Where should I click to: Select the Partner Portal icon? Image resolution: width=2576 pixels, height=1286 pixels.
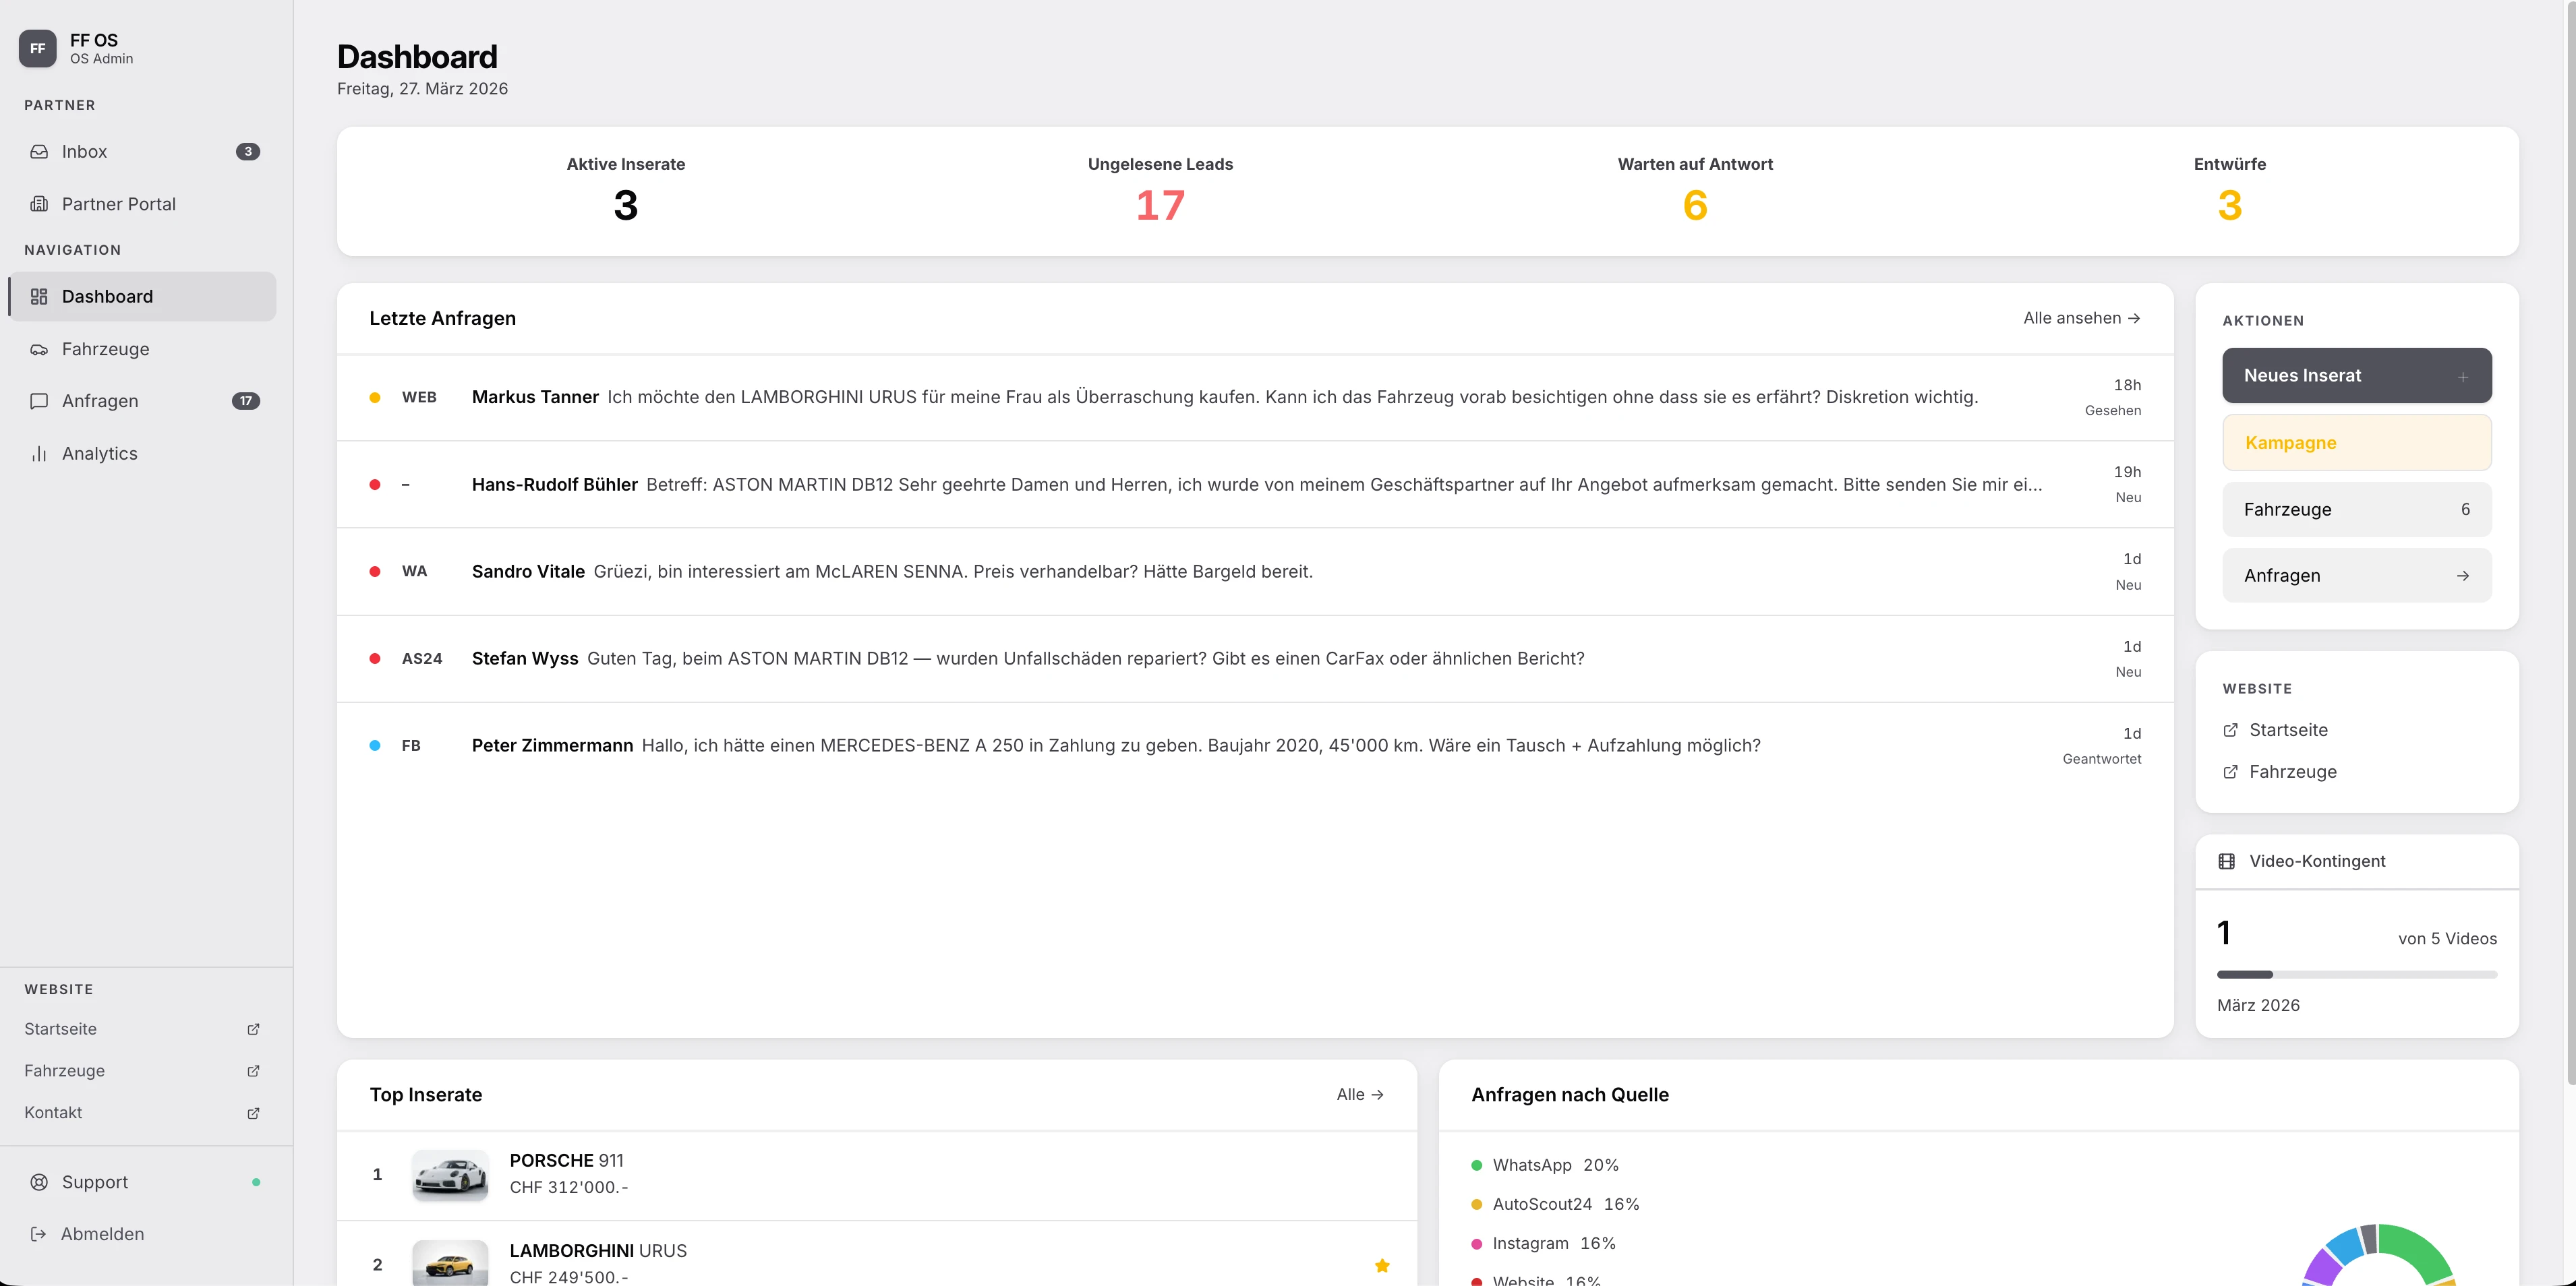click(38, 203)
